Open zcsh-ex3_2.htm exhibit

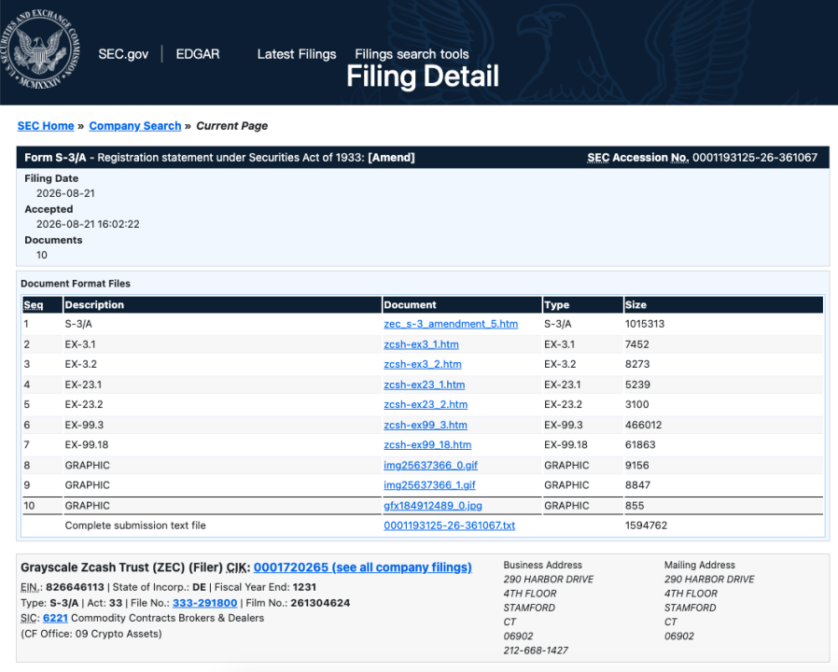[422, 364]
